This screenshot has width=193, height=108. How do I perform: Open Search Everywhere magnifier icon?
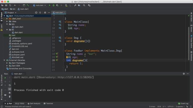click(x=84, y=5)
